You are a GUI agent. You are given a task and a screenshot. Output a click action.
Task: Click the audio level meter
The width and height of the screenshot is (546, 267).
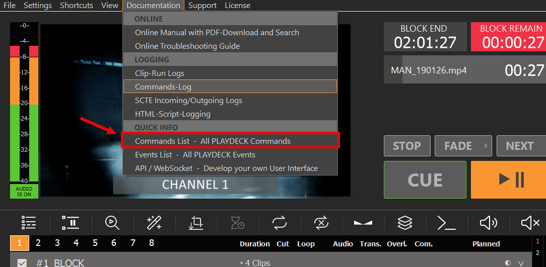[x=24, y=103]
